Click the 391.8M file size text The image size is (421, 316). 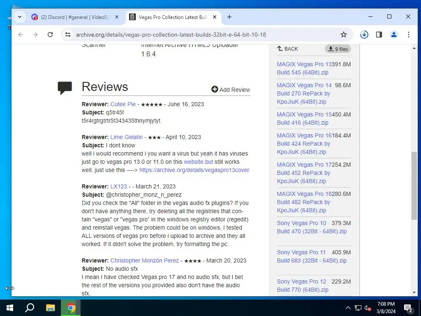(341, 64)
